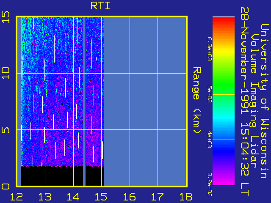Click the range axis label 5
Image resolution: width=271 pixels, height=203 pixels.
pyautogui.click(x=6, y=130)
